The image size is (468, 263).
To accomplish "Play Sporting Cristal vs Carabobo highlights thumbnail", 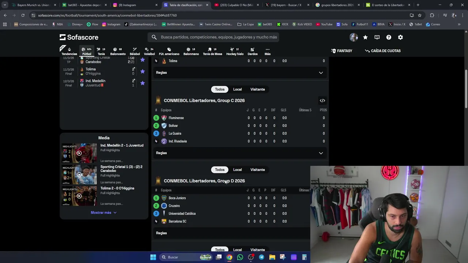I will click(x=79, y=175).
